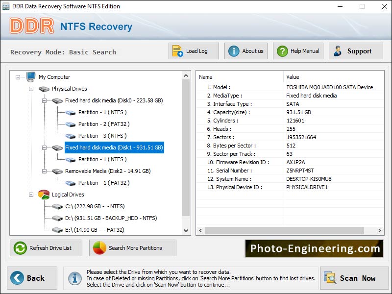Visit the Photo-Engineering.com banner

pos(314,247)
